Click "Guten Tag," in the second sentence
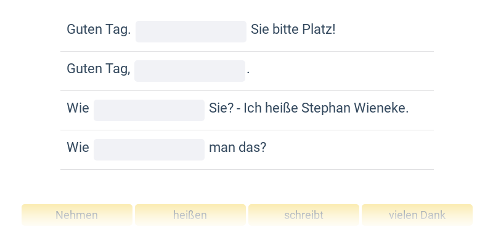The height and width of the screenshot is (246, 493). click(99, 69)
